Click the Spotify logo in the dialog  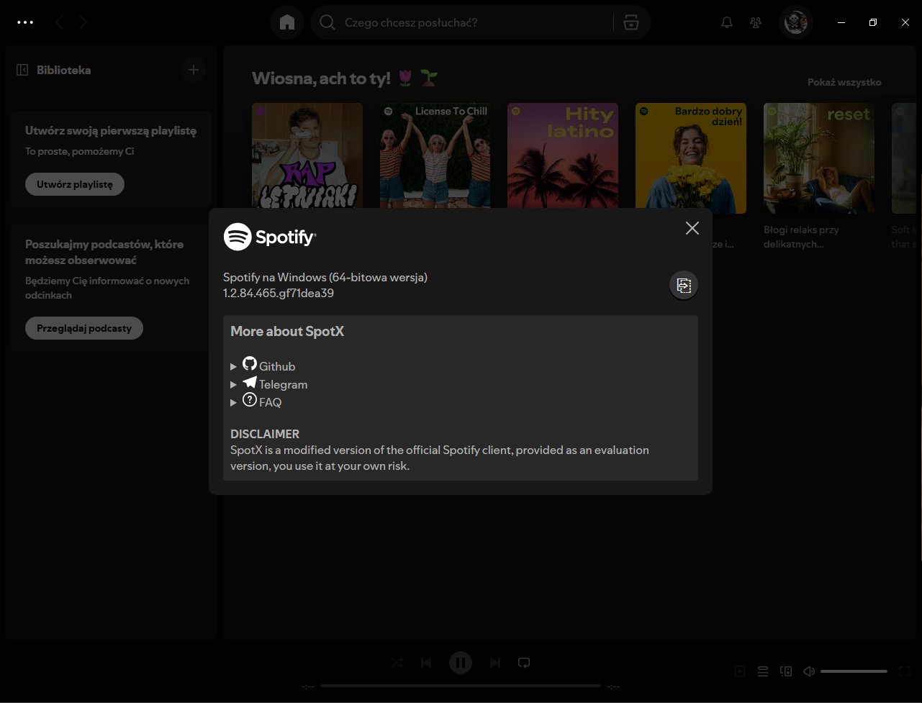(270, 237)
